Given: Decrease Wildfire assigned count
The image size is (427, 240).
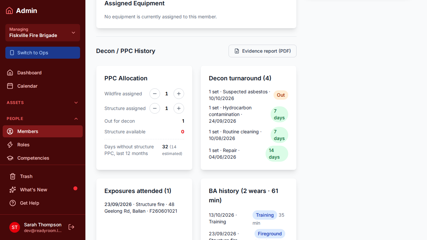Looking at the screenshot, I should (x=155, y=94).
